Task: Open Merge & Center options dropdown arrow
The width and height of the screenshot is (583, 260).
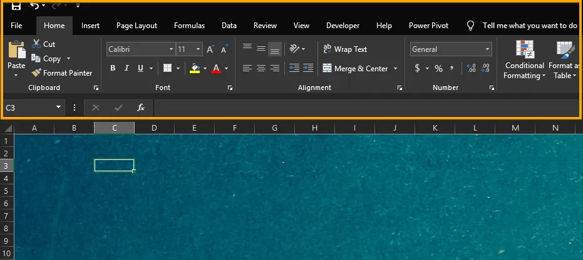Action: 395,68
